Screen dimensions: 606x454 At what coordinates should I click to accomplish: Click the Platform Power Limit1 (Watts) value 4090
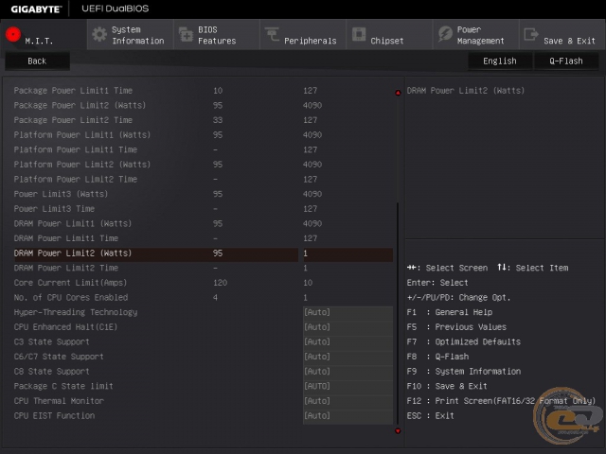(312, 134)
